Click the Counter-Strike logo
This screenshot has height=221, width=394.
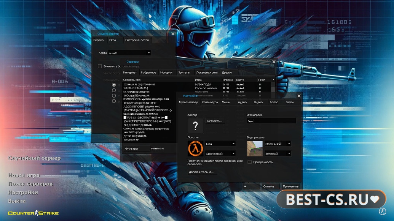pos(33,213)
